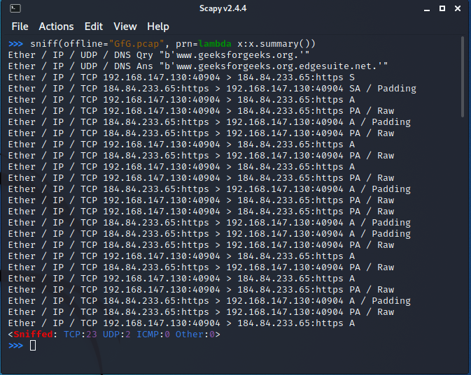Click the TCP:23 packet count
This screenshot has width=471, height=375.
[x=80, y=334]
